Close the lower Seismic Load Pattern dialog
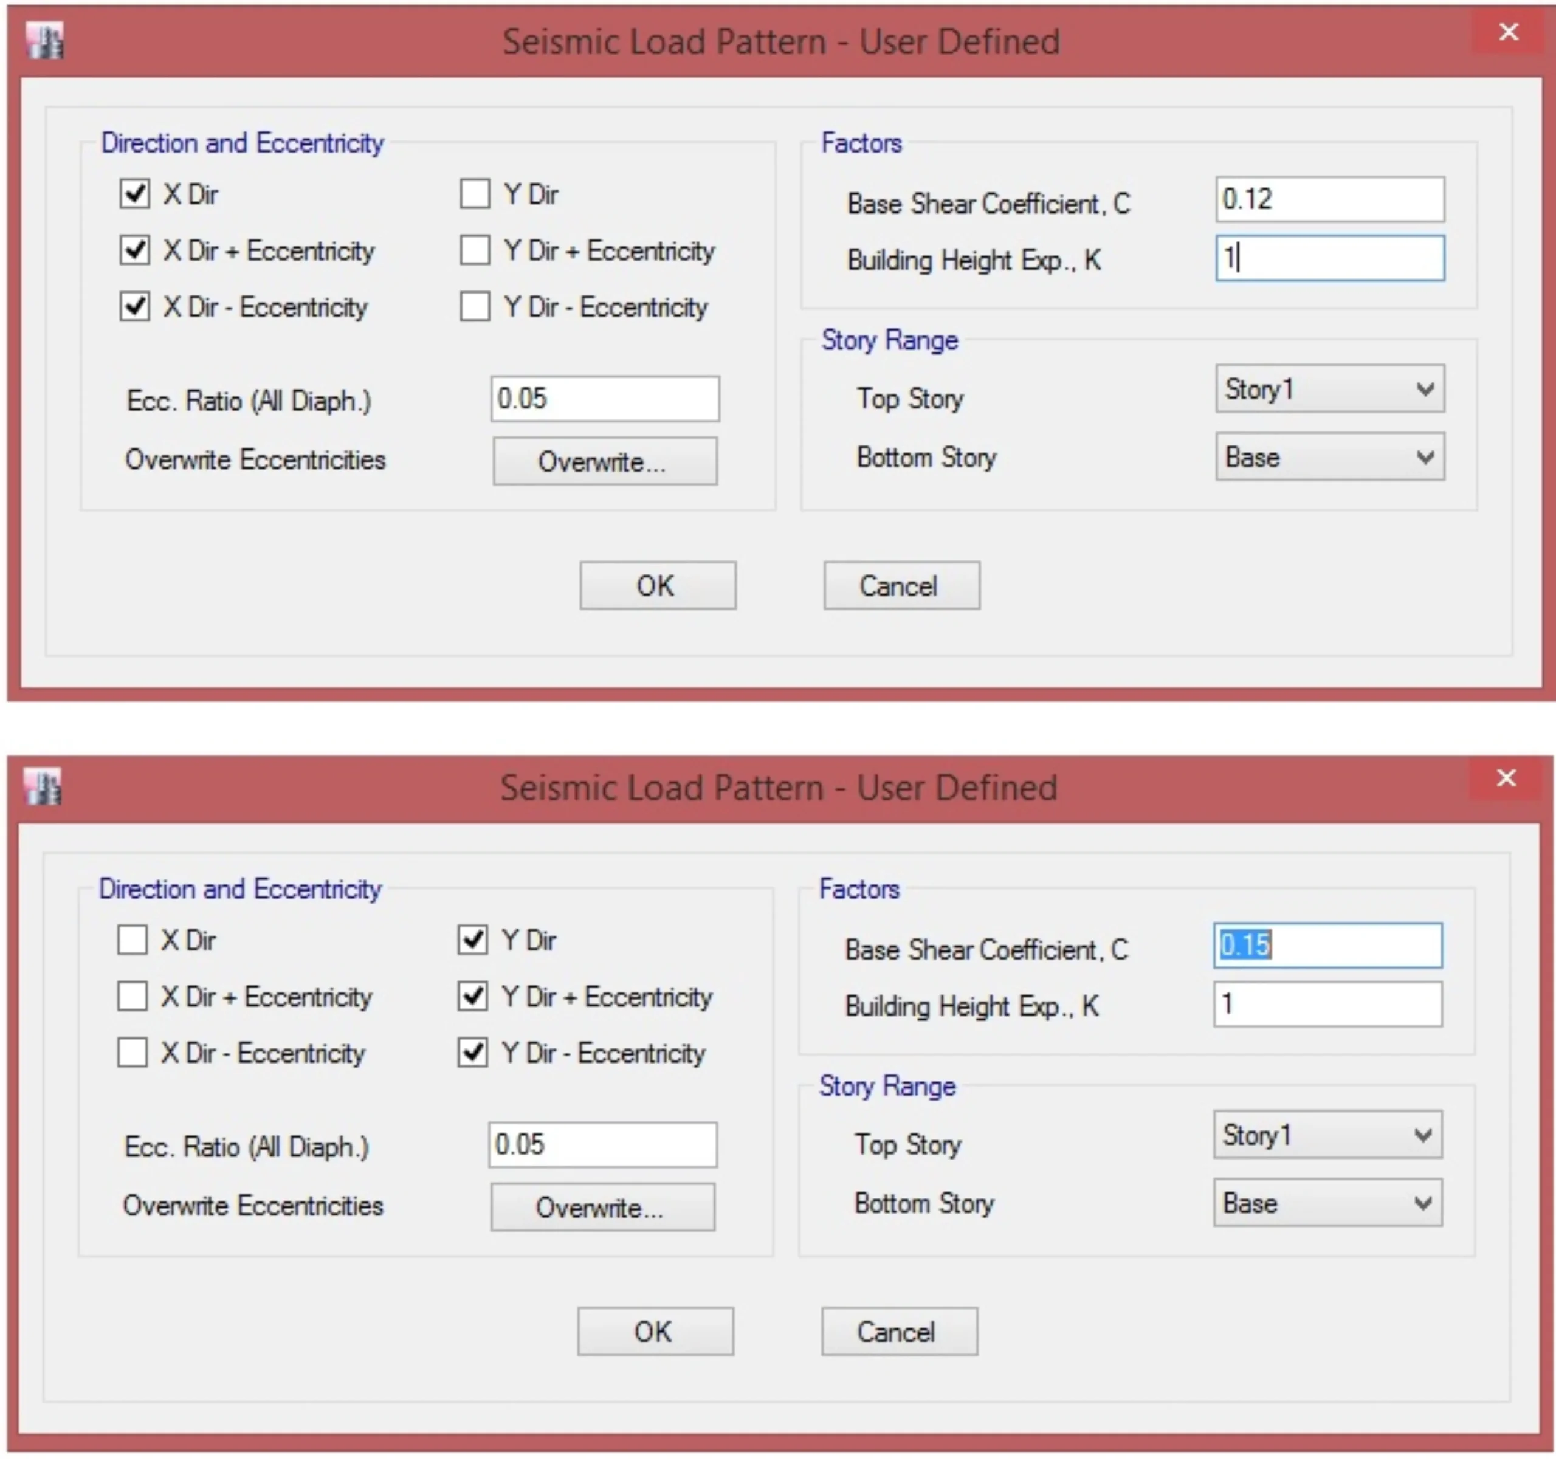 [x=1506, y=778]
